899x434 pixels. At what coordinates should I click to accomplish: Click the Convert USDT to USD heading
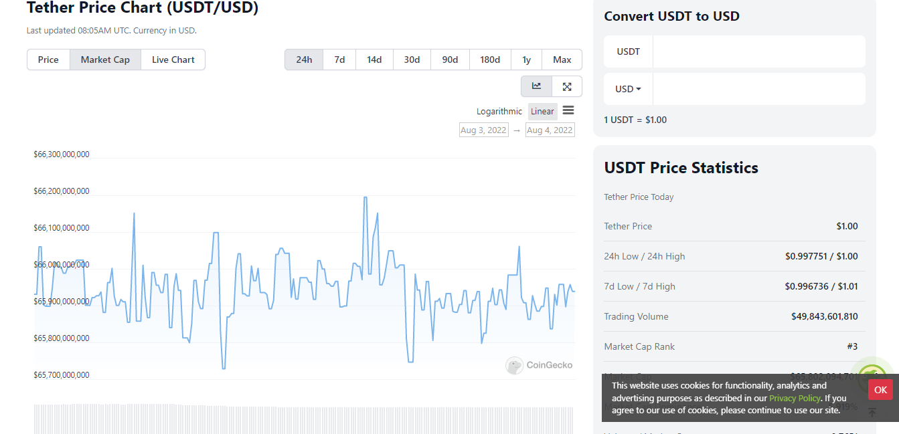(671, 16)
